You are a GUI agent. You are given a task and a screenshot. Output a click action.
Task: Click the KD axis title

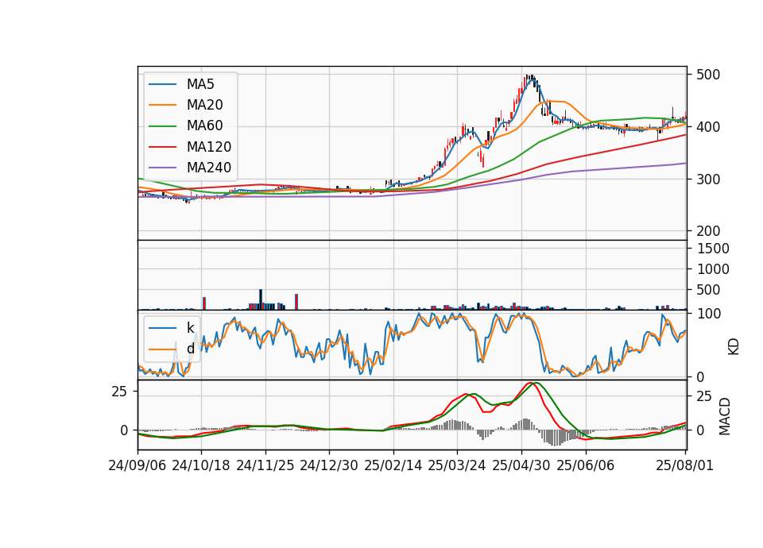coord(734,346)
